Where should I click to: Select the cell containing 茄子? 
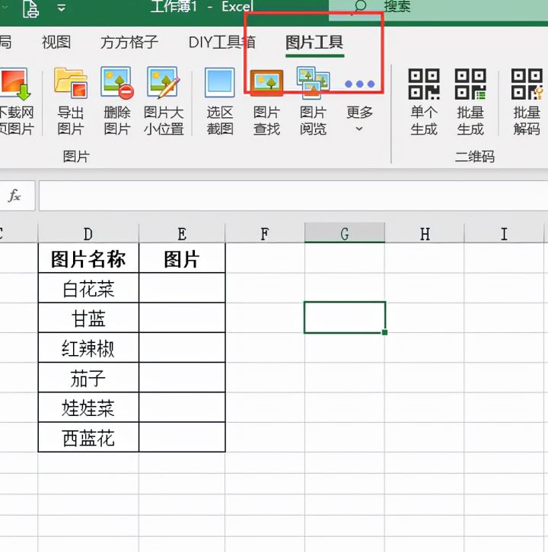88,378
